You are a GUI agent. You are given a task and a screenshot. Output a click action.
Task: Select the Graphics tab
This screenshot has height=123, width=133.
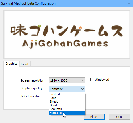[11, 64]
